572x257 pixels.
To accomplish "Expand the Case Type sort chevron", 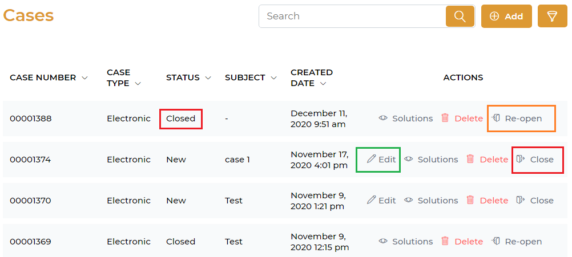I will pos(138,84).
